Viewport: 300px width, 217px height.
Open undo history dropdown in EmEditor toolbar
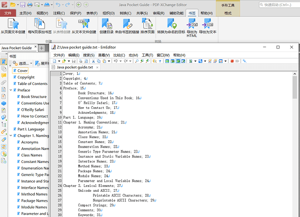pyautogui.click(x=120, y=61)
